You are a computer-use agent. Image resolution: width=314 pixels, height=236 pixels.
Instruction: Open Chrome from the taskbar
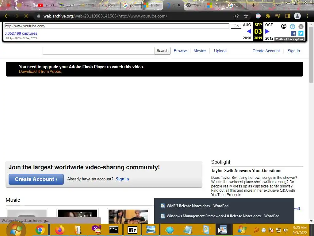[40, 230]
